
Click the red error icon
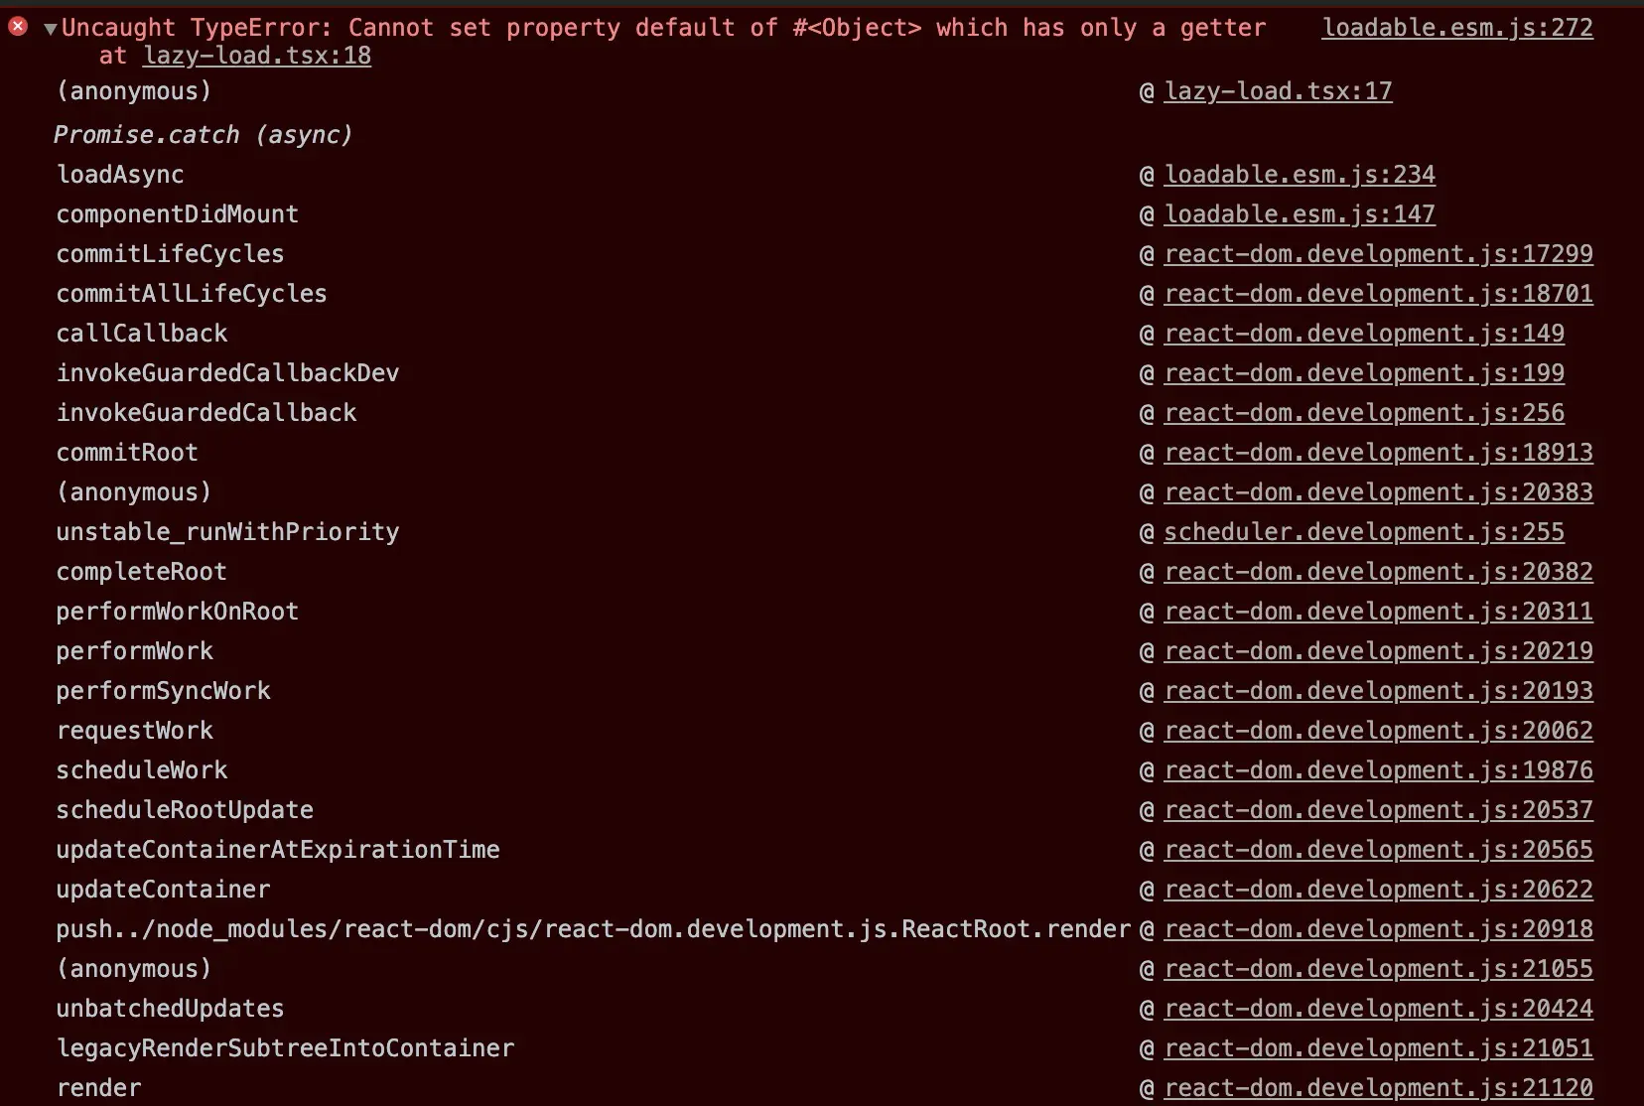(x=18, y=27)
